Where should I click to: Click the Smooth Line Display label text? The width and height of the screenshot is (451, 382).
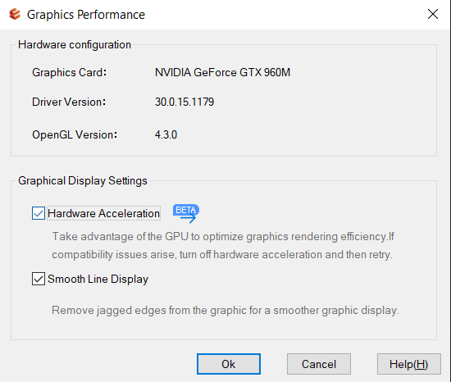(x=98, y=279)
